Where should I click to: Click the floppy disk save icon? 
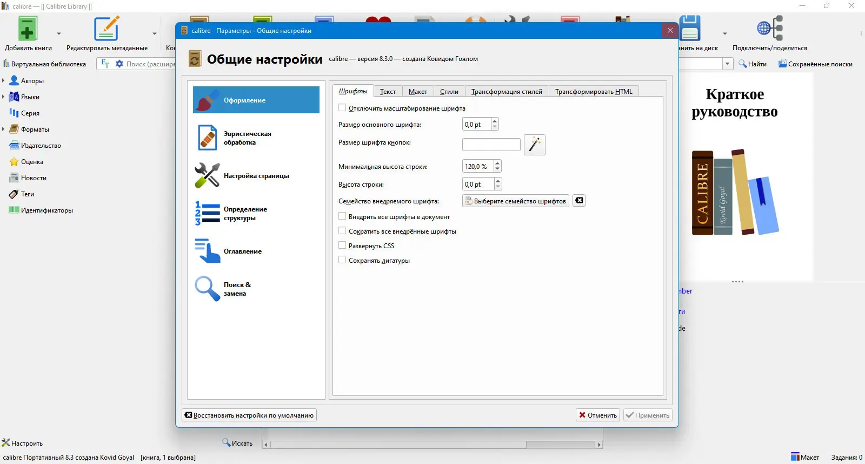pos(690,29)
